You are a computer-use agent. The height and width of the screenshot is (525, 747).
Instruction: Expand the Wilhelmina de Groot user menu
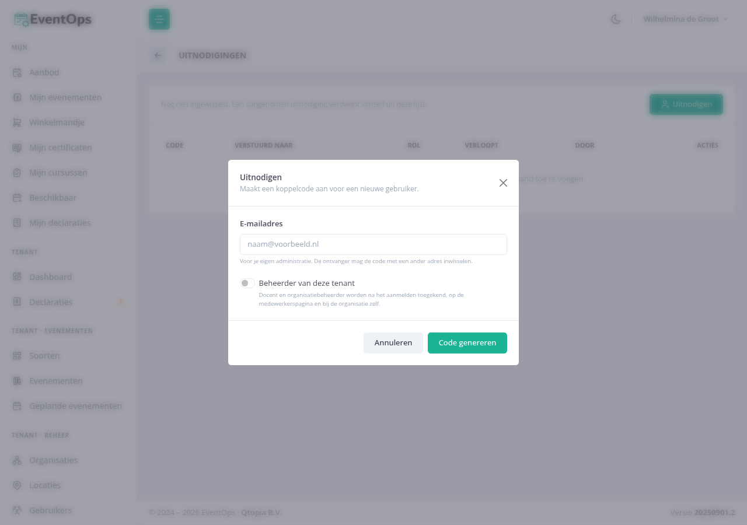coord(686,19)
